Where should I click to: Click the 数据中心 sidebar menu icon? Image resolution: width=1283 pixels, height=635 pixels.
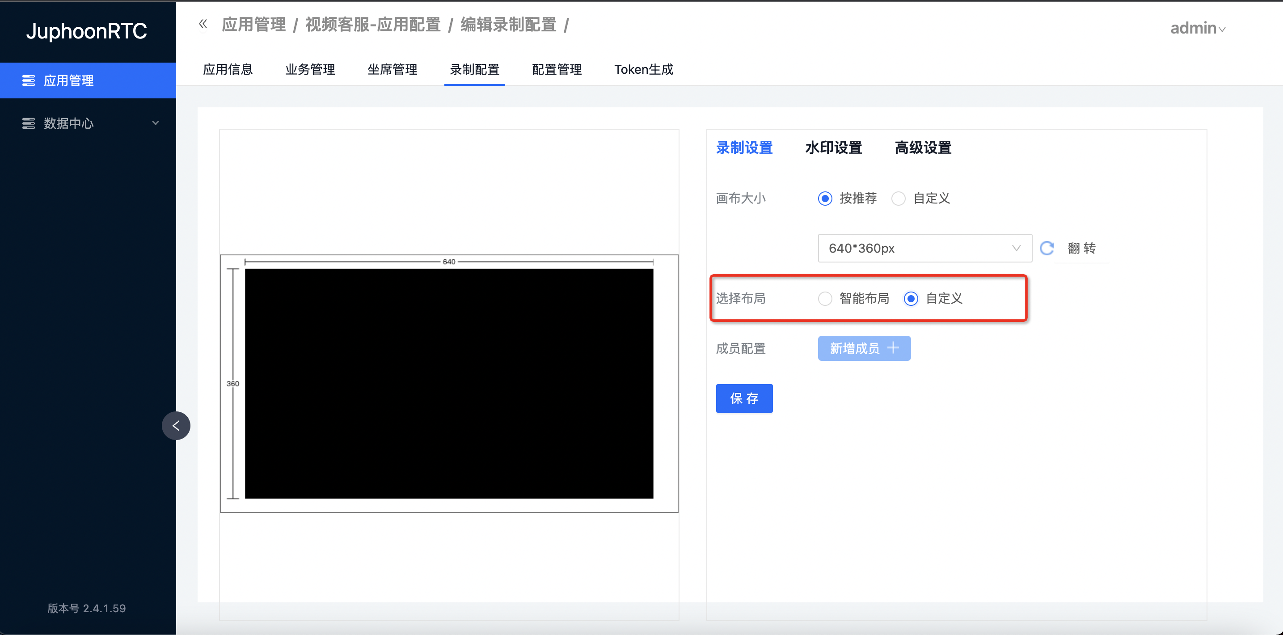coord(29,123)
